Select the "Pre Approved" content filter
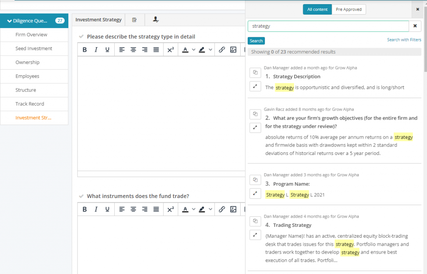The height and width of the screenshot is (274, 427). 349,9
